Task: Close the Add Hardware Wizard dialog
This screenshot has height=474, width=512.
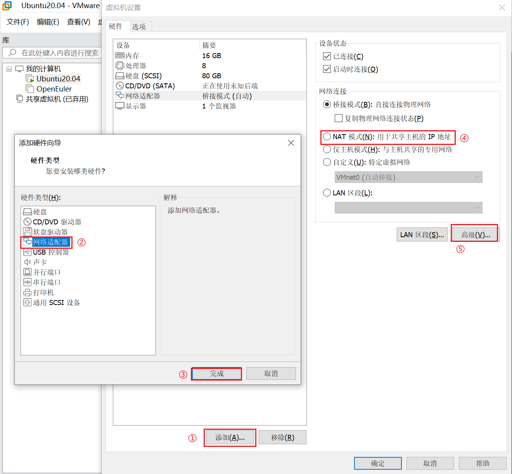Action: [x=291, y=143]
